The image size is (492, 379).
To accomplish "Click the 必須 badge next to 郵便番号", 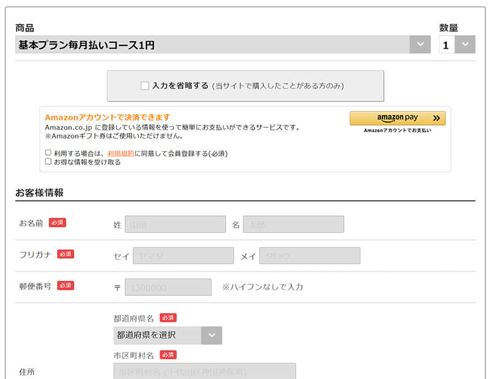I will (x=66, y=285).
